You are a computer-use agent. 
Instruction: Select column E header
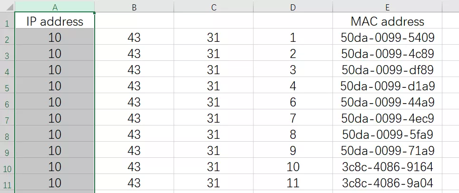coord(388,7)
